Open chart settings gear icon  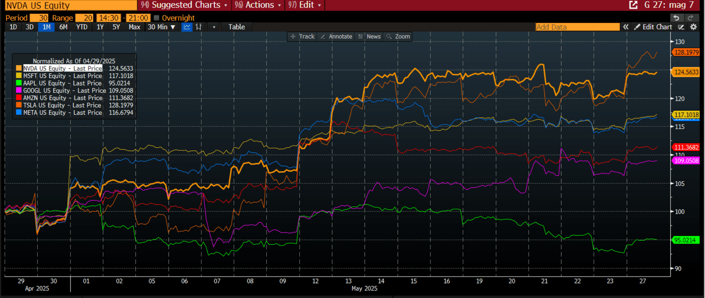(x=693, y=27)
